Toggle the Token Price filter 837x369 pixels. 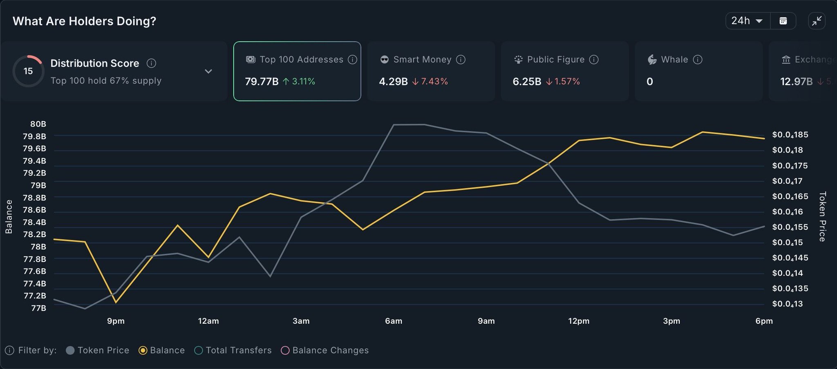click(98, 350)
